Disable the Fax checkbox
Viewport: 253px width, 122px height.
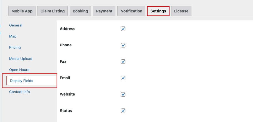(123, 62)
